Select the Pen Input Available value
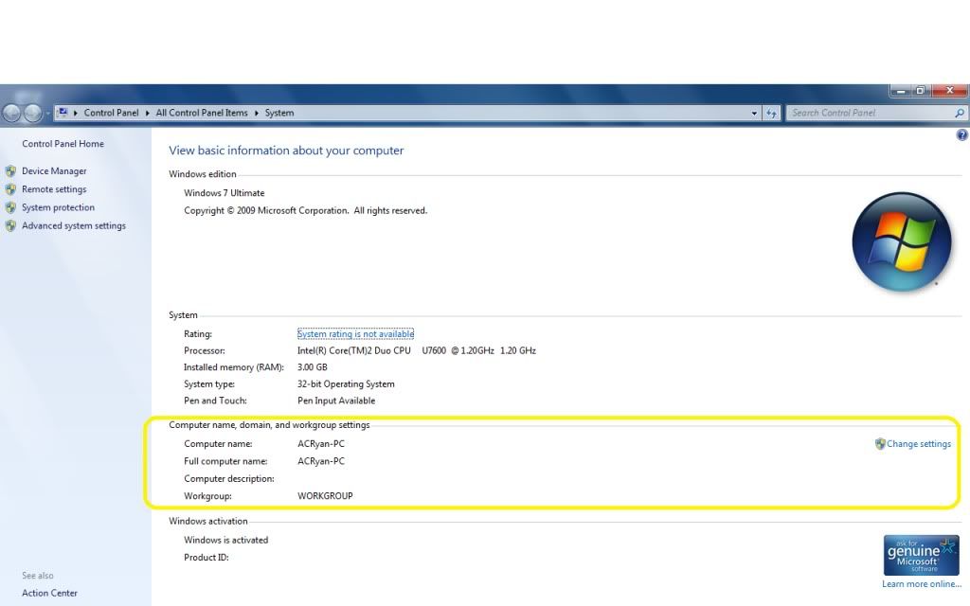This screenshot has height=606, width=970. pyautogui.click(x=336, y=401)
